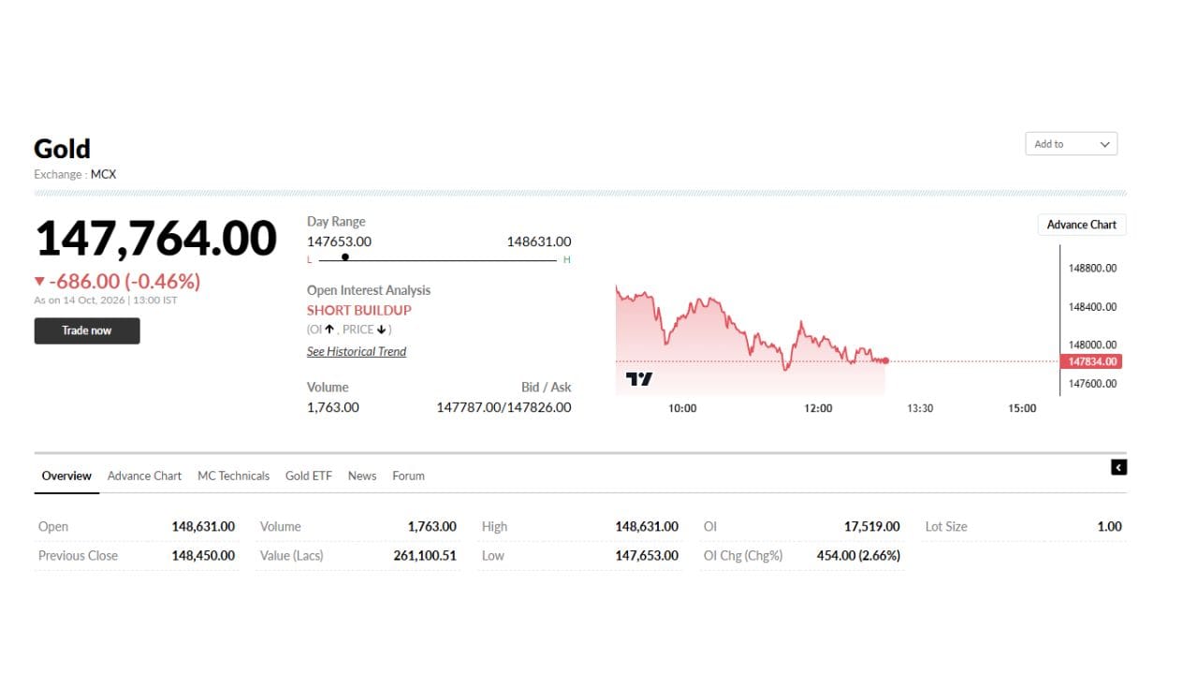
Task: Click the Open value 148,631.00
Action: [203, 526]
